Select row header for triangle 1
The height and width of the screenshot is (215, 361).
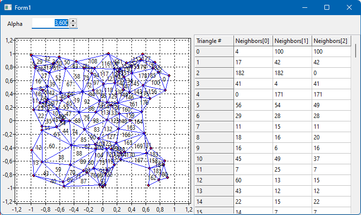214,62
